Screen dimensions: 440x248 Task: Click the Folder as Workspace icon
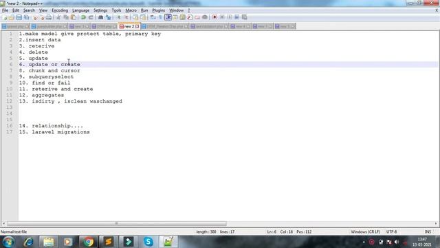pyautogui.click(x=197, y=17)
